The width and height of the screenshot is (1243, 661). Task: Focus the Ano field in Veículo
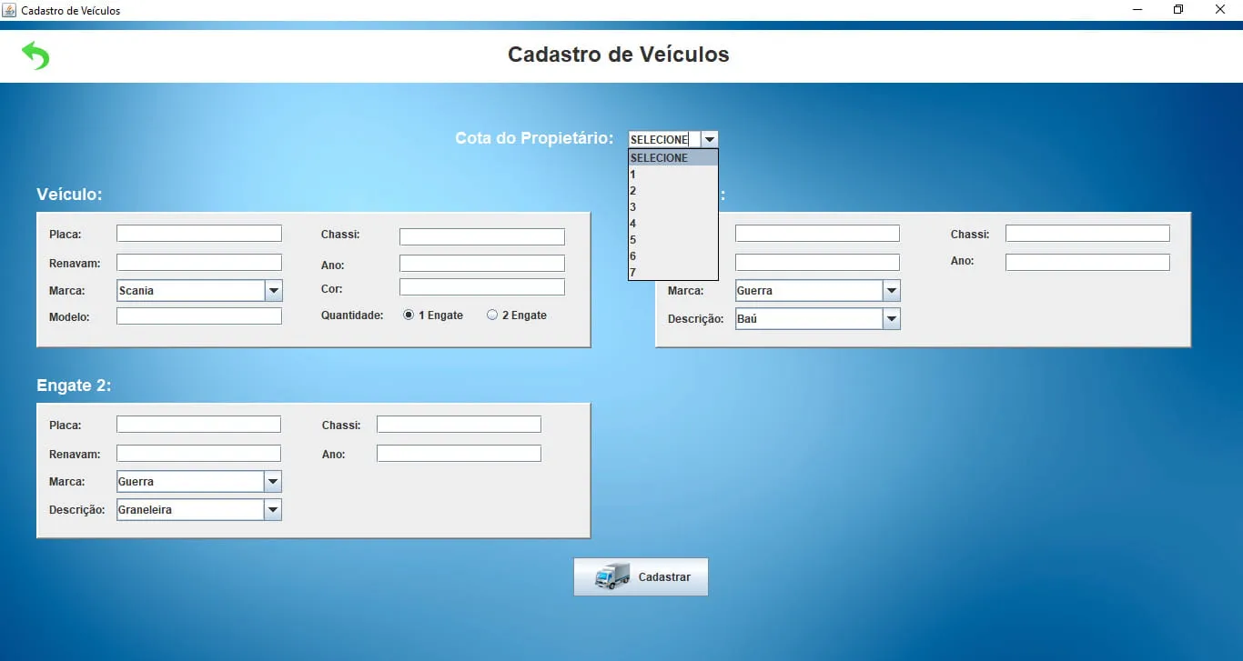[482, 264]
